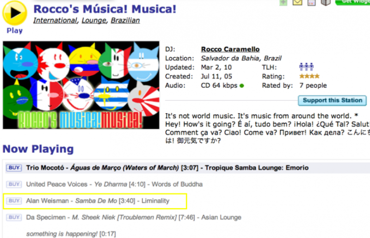Click BUY beside United Peace Voices
Viewport: 370px width, 238px height.
click(x=14, y=184)
